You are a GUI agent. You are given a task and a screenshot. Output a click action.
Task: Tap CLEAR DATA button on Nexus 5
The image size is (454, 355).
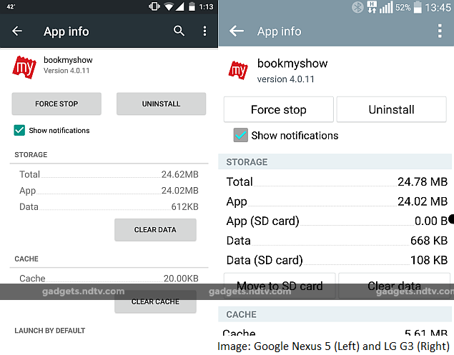pyautogui.click(x=155, y=230)
